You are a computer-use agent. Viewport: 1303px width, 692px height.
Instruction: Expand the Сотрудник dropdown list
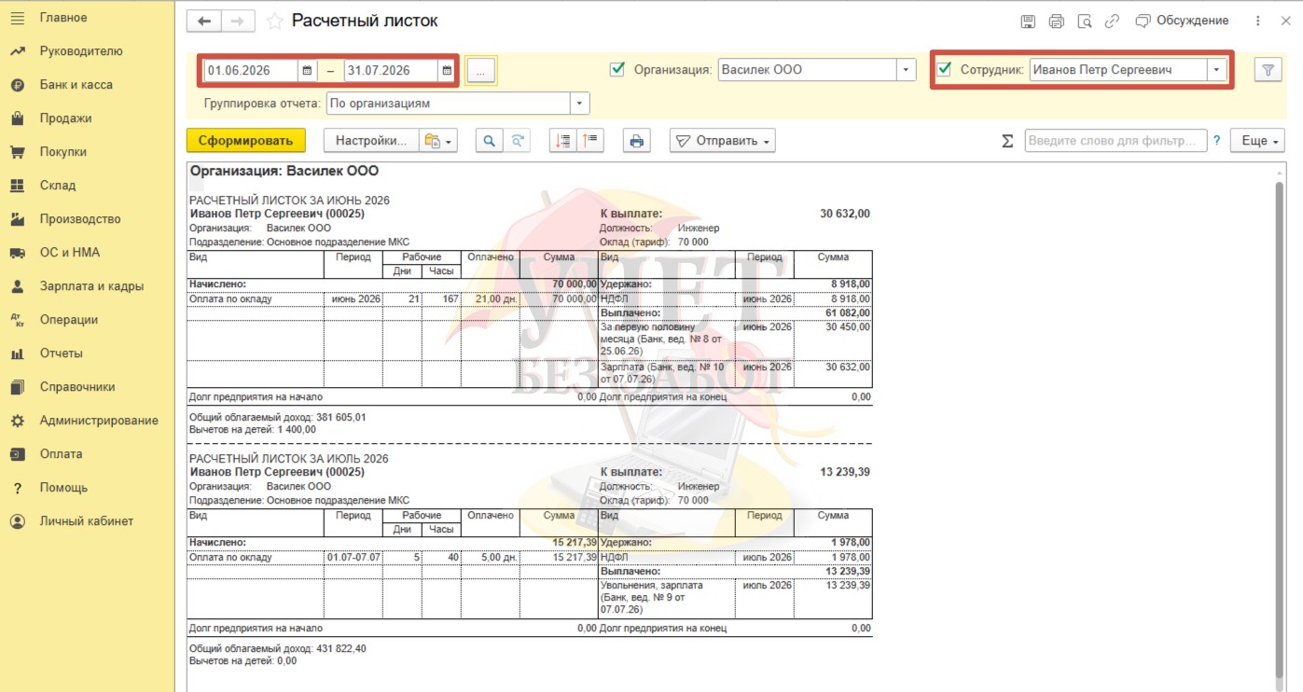click(x=1216, y=69)
